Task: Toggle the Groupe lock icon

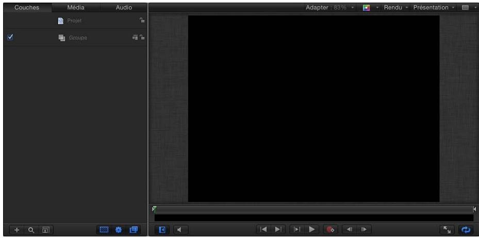Action: point(142,37)
